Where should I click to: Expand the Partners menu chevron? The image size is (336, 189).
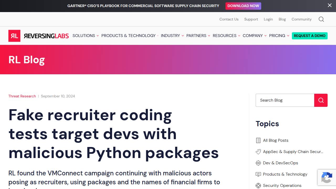point(209,36)
